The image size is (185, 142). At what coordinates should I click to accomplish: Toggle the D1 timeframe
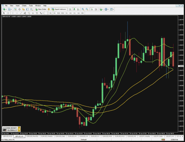pos(75,13)
